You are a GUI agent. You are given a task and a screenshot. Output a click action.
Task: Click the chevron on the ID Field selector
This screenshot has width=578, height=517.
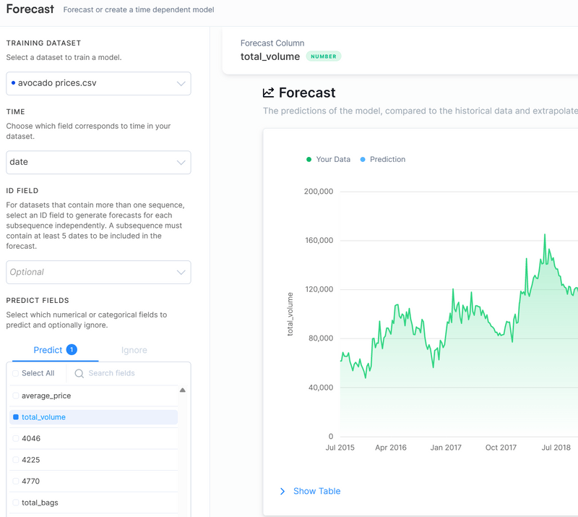click(182, 272)
